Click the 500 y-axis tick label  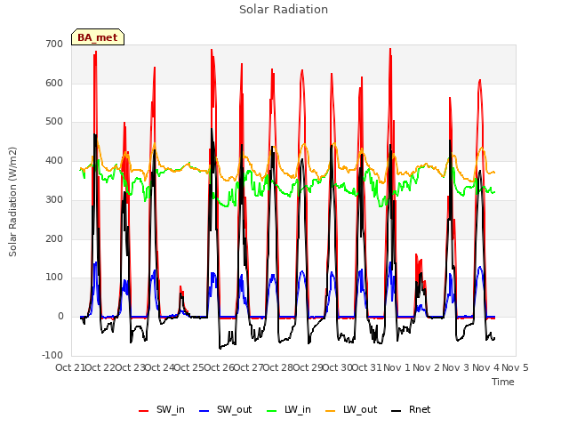click(x=54, y=122)
